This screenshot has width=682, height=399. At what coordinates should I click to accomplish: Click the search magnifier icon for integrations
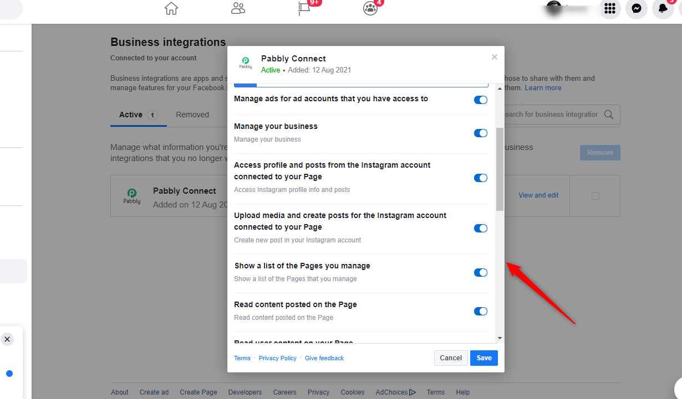(x=609, y=115)
